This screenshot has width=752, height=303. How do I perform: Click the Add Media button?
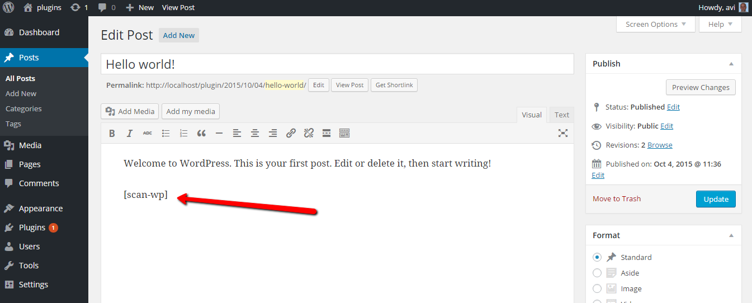coord(130,111)
